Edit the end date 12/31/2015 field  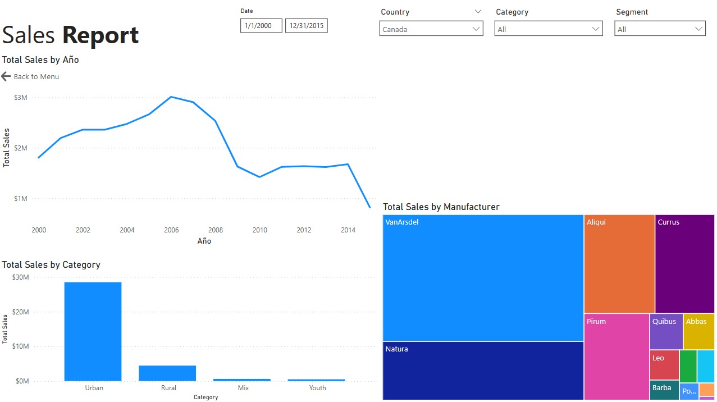[306, 26]
